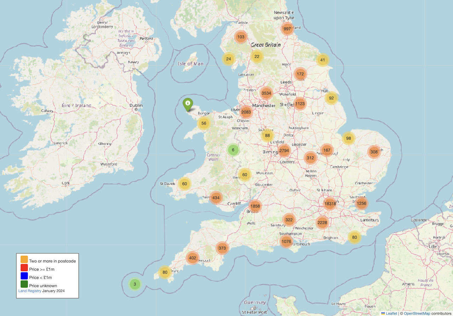Viewport: 453px width, 316px height.
Task: Open the green 3 cluster near Scilly
Action: pos(135,284)
